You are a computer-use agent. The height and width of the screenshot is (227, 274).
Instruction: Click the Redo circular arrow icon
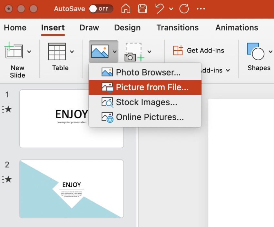coord(184,9)
